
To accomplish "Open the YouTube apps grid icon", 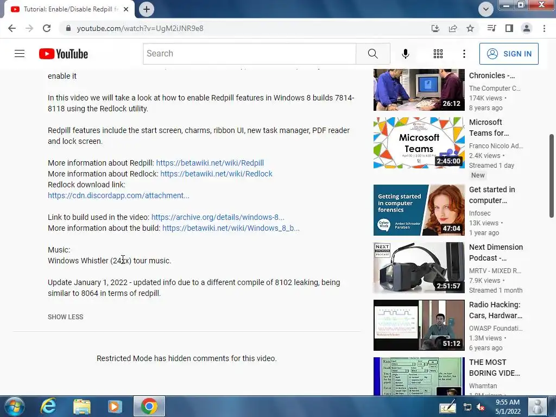I will pyautogui.click(x=438, y=54).
